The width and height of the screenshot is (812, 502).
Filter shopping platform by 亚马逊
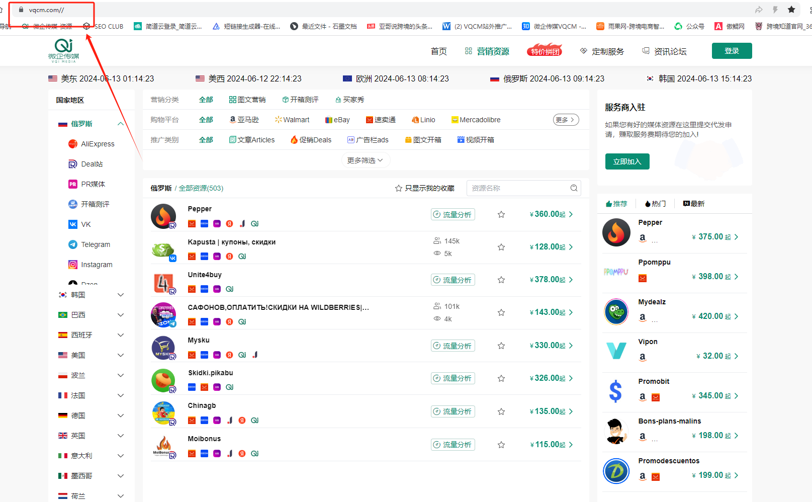tap(244, 120)
